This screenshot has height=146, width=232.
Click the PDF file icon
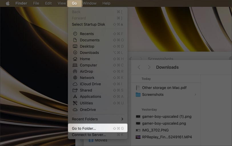pos(138,88)
